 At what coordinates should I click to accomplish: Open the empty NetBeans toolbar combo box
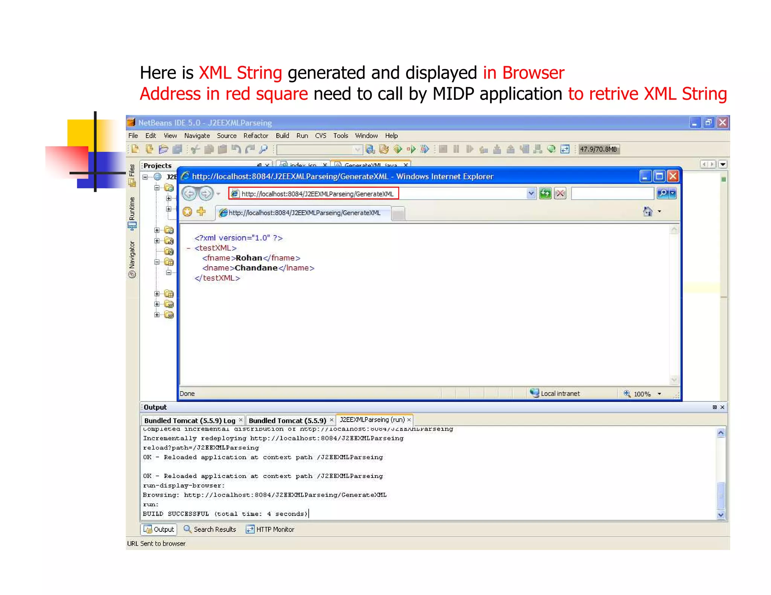(x=319, y=150)
